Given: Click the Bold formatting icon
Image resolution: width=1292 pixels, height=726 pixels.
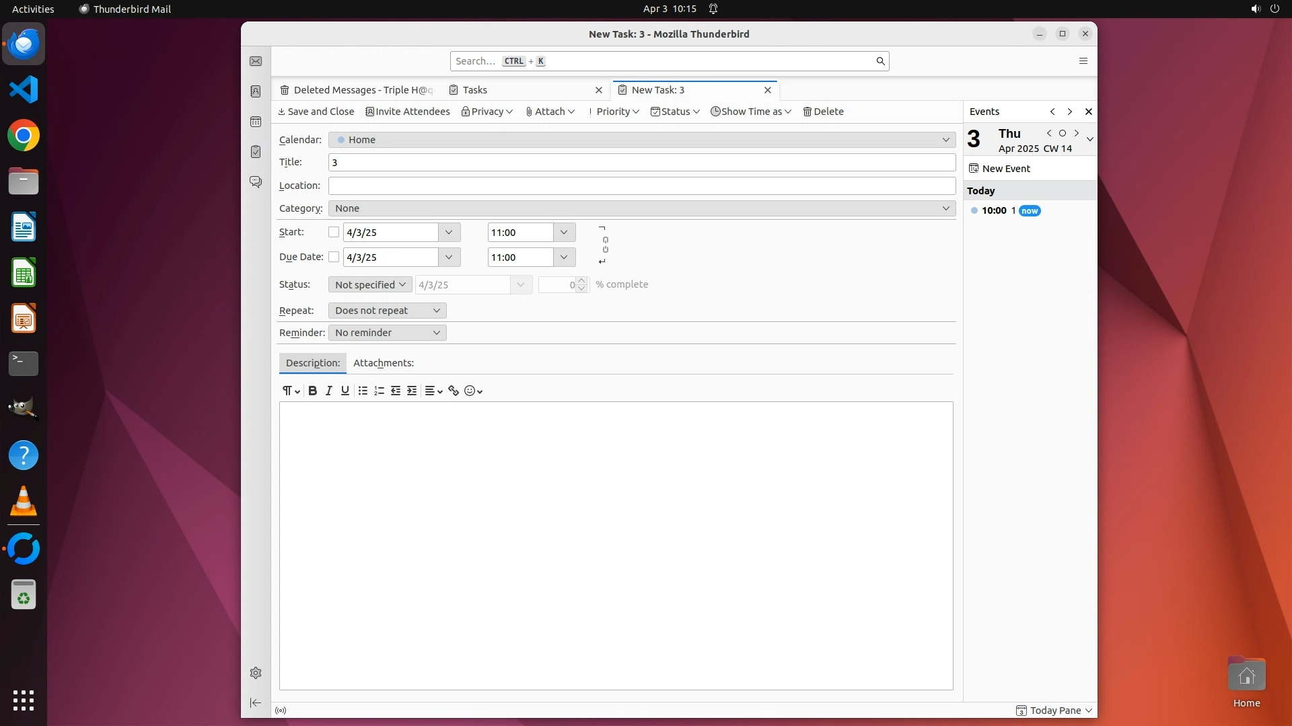Looking at the screenshot, I should pyautogui.click(x=312, y=391).
